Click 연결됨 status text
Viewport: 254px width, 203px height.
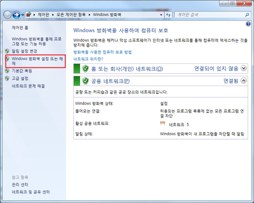point(231,81)
